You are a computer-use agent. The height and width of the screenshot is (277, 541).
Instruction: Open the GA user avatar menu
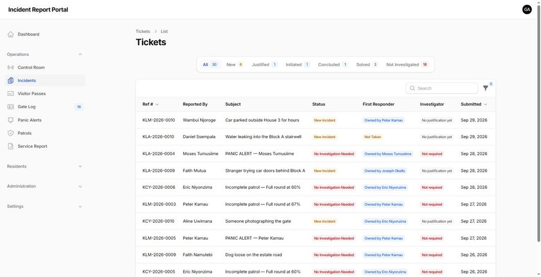coord(527,10)
